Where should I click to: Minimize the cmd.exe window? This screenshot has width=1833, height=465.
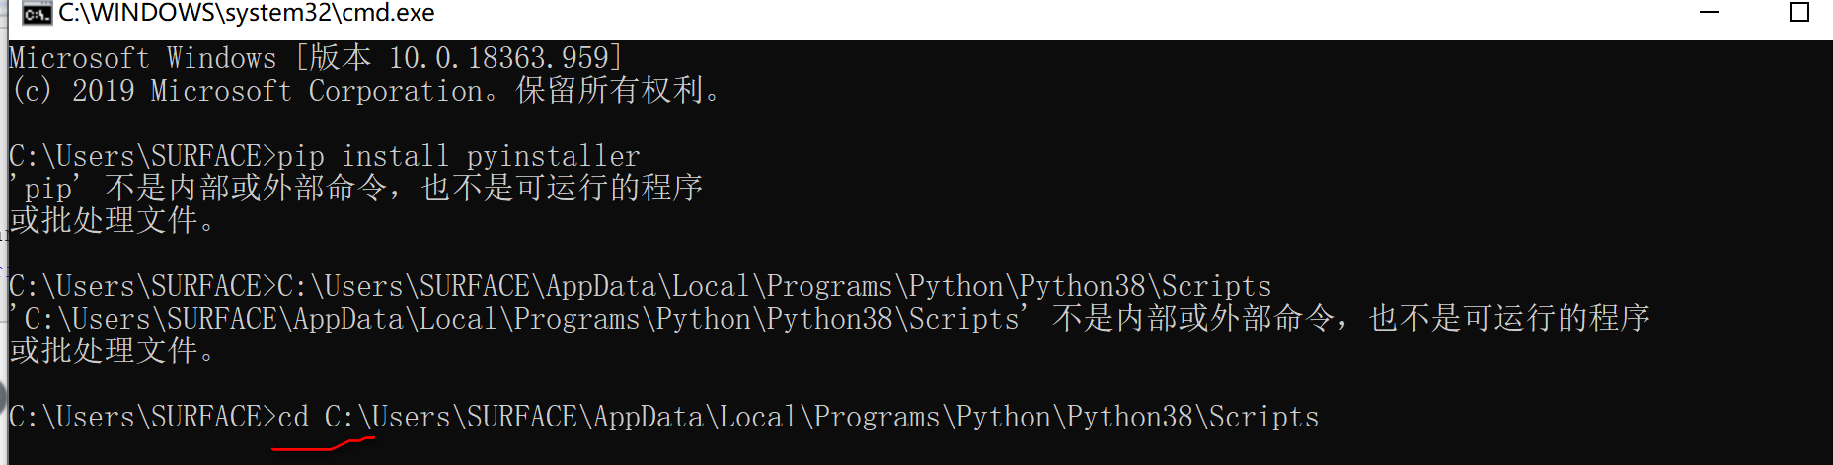click(x=1710, y=13)
